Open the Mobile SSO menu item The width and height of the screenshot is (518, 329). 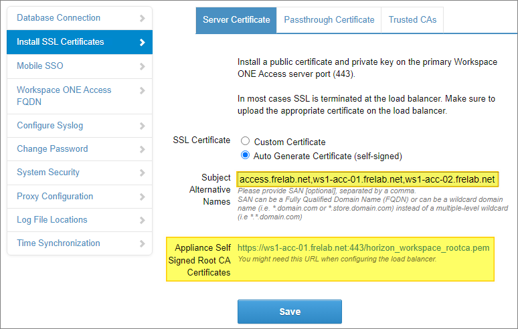pos(40,66)
